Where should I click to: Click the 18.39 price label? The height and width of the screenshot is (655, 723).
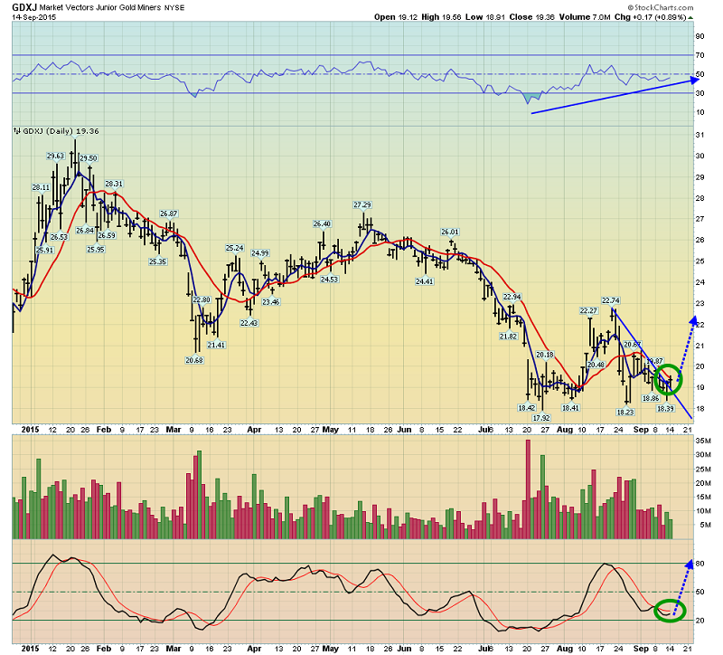coord(665,408)
